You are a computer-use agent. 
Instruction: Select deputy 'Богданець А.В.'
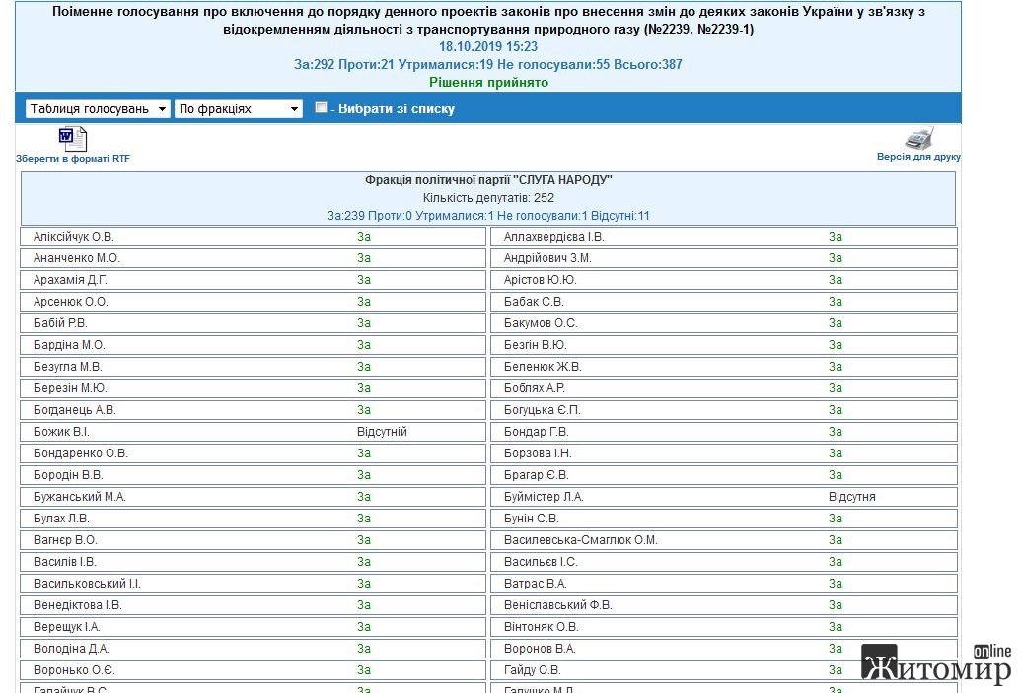75,409
